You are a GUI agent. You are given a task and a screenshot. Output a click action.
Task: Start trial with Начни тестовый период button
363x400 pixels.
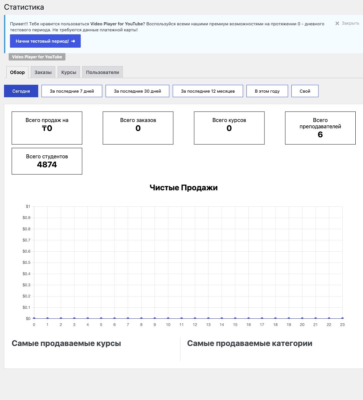pos(45,41)
